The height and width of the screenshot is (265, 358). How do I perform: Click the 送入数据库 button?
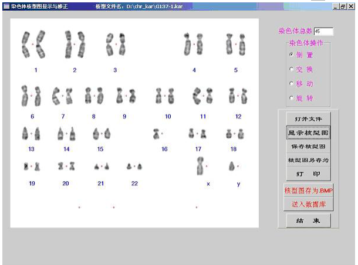click(x=308, y=205)
